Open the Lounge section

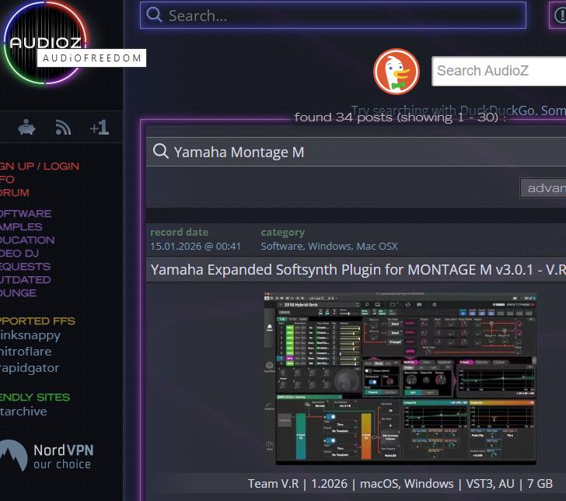[18, 293]
